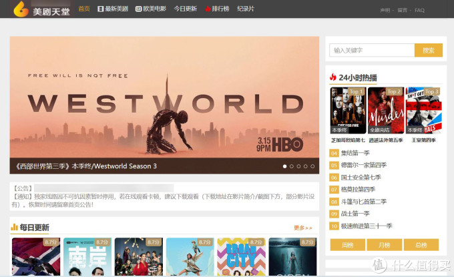Click the Westworld Season 3 banner image
The height and width of the screenshot is (277, 454).
(164, 97)
